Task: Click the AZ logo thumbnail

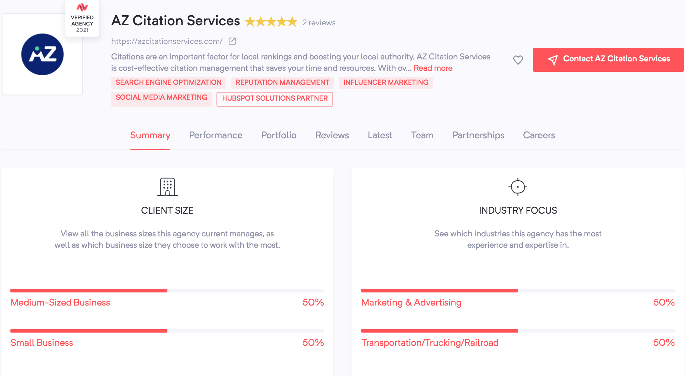Action: pos(42,54)
